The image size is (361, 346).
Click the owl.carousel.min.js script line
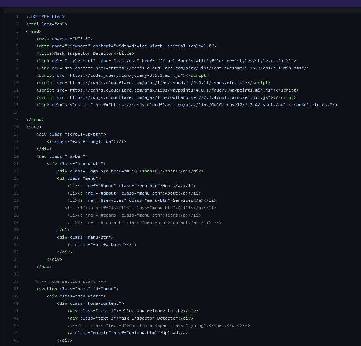tap(166, 97)
